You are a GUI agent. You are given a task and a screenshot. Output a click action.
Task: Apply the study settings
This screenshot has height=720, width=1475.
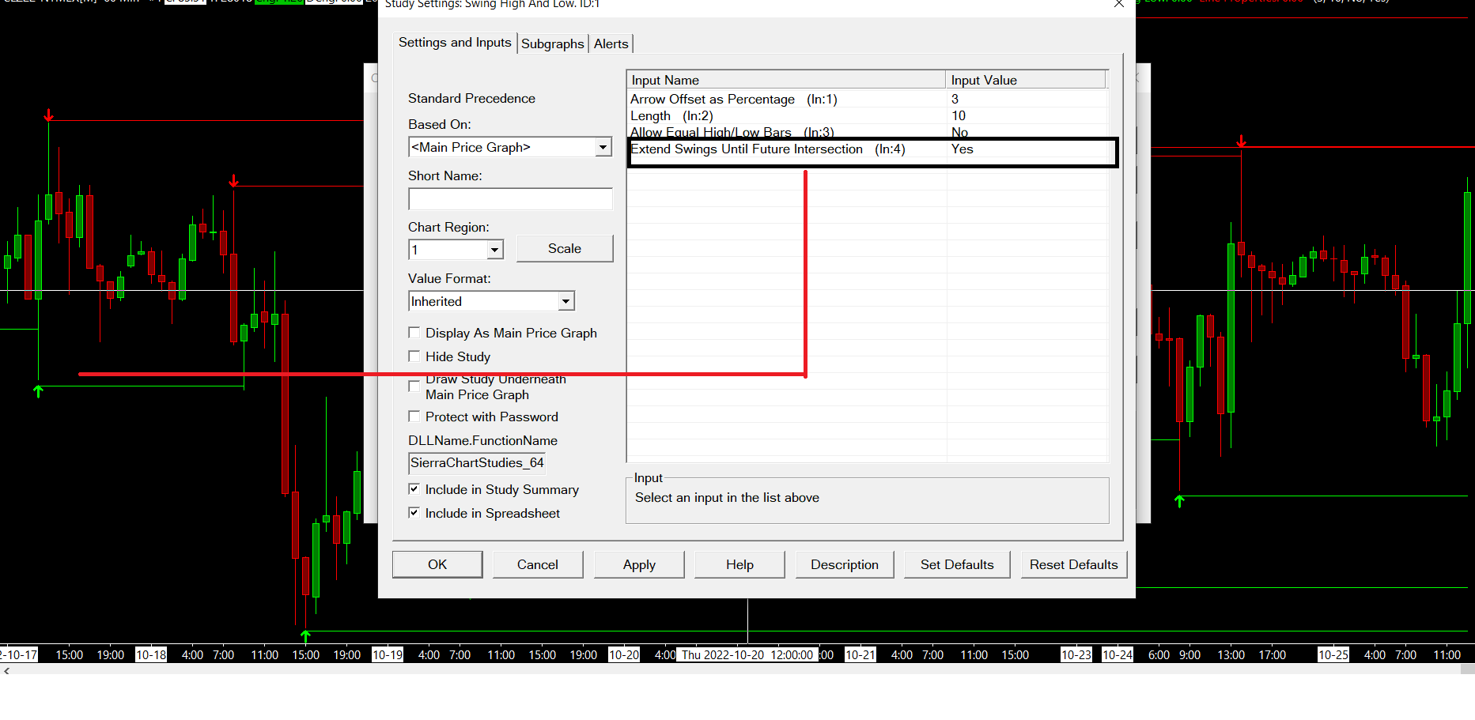pyautogui.click(x=639, y=564)
